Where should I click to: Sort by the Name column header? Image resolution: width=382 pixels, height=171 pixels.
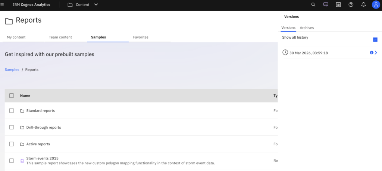25,96
